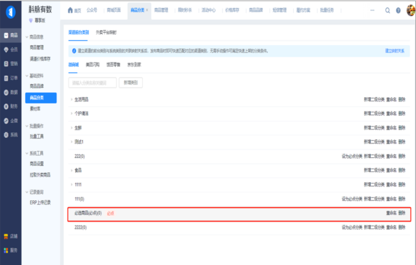Open 拉取外卖商品 in left menu
The width and height of the screenshot is (416, 265).
tap(40, 175)
